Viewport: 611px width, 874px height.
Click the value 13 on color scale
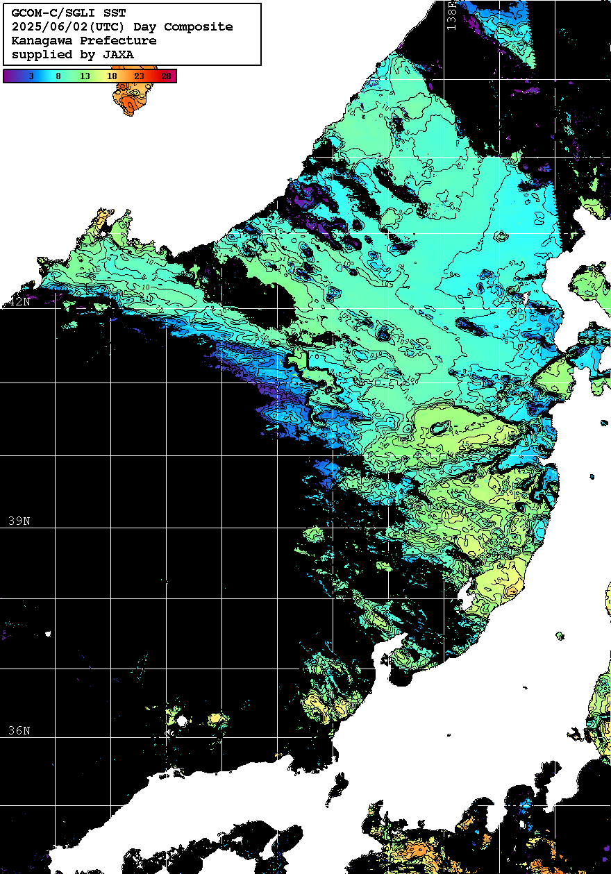point(85,76)
